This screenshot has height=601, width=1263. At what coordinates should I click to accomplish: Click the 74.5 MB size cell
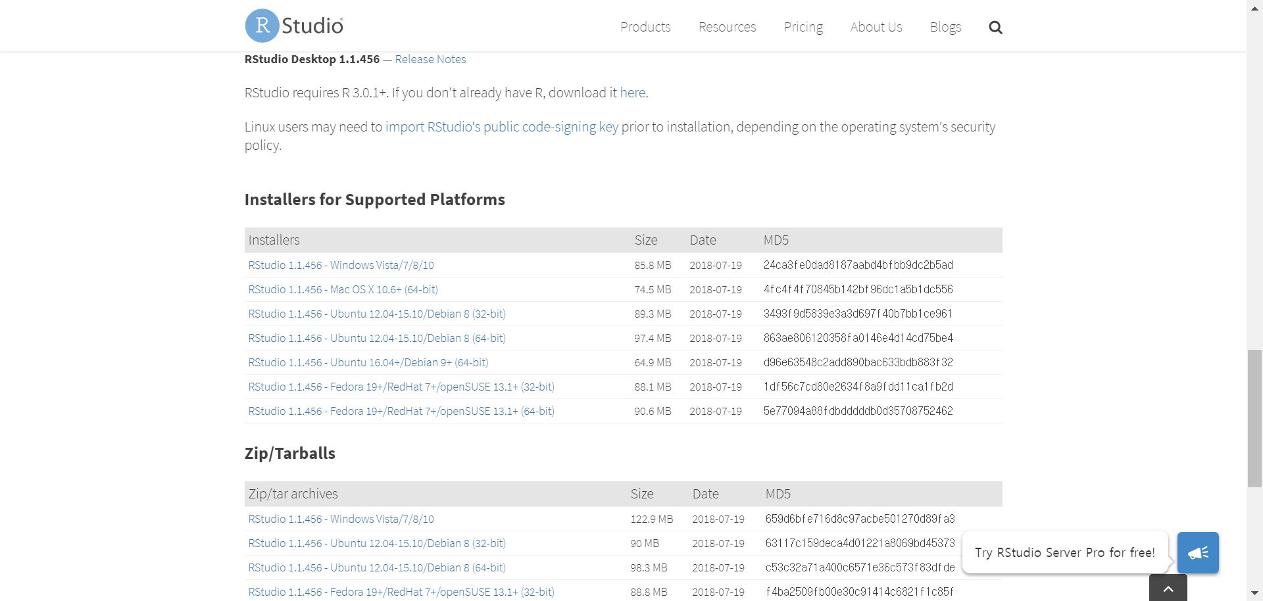[x=653, y=289]
